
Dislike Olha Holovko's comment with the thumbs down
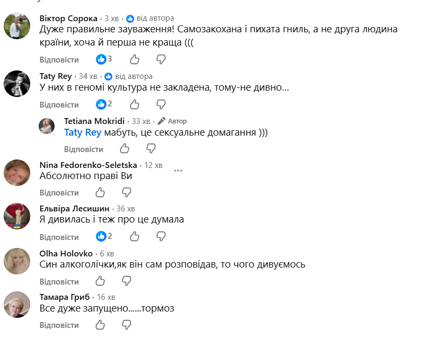(126, 281)
